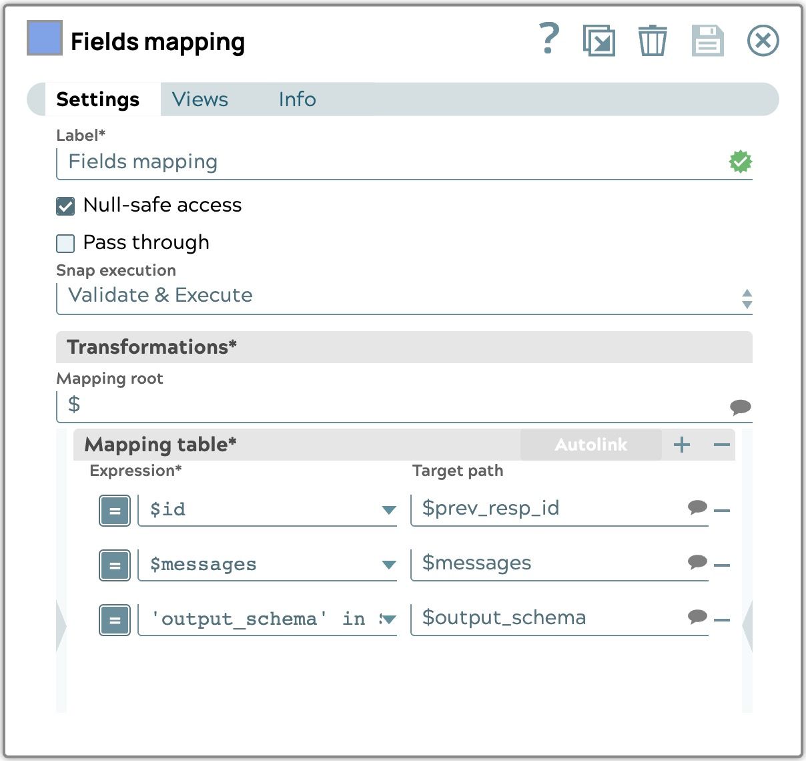Click the save floppy disk icon

707,41
